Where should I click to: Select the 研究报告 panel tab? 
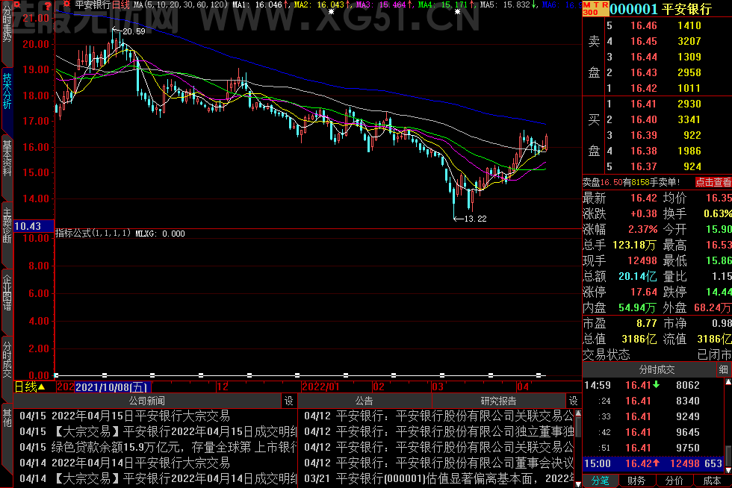pos(499,401)
